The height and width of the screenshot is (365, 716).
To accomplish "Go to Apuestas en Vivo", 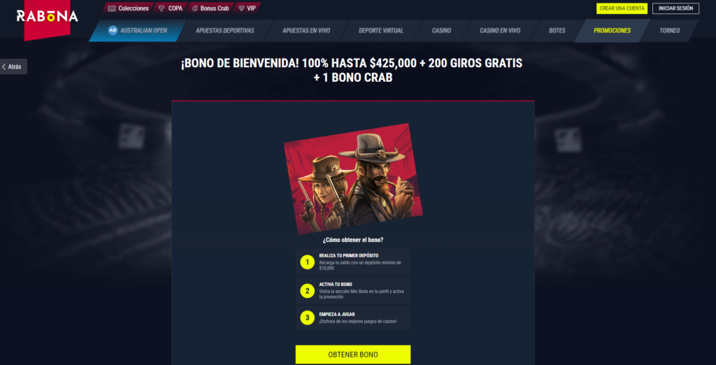I will [x=306, y=31].
